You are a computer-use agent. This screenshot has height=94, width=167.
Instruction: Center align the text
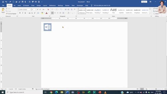pos(55,13)
